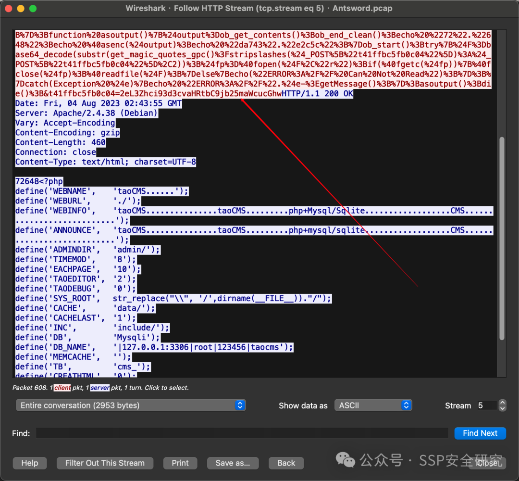The image size is (519, 481).
Task: Click the 'Content-Encoding: gzip' line
Action: pyautogui.click(x=68, y=132)
